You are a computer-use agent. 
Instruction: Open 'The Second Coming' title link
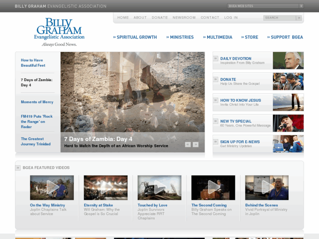(209, 205)
